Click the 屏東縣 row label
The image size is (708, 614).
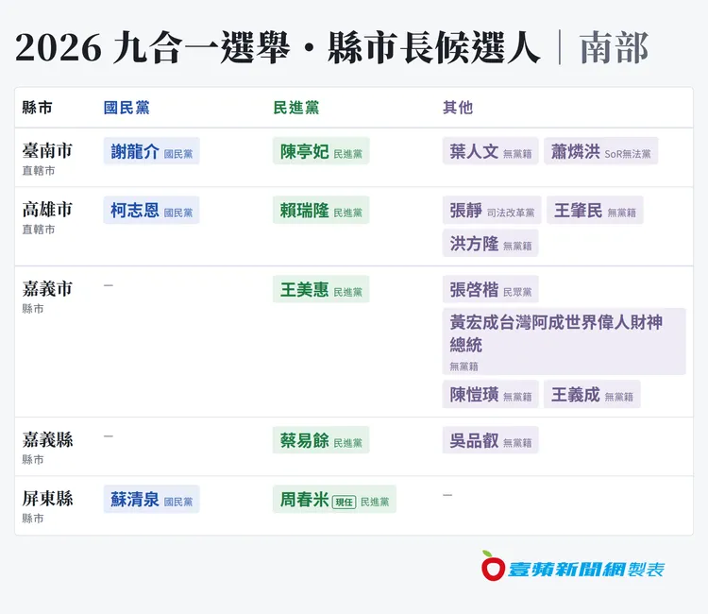click(47, 499)
